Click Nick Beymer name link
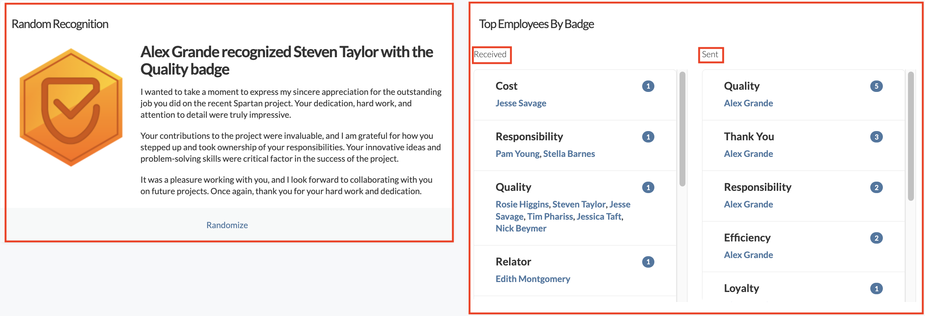This screenshot has width=925, height=316. click(521, 229)
